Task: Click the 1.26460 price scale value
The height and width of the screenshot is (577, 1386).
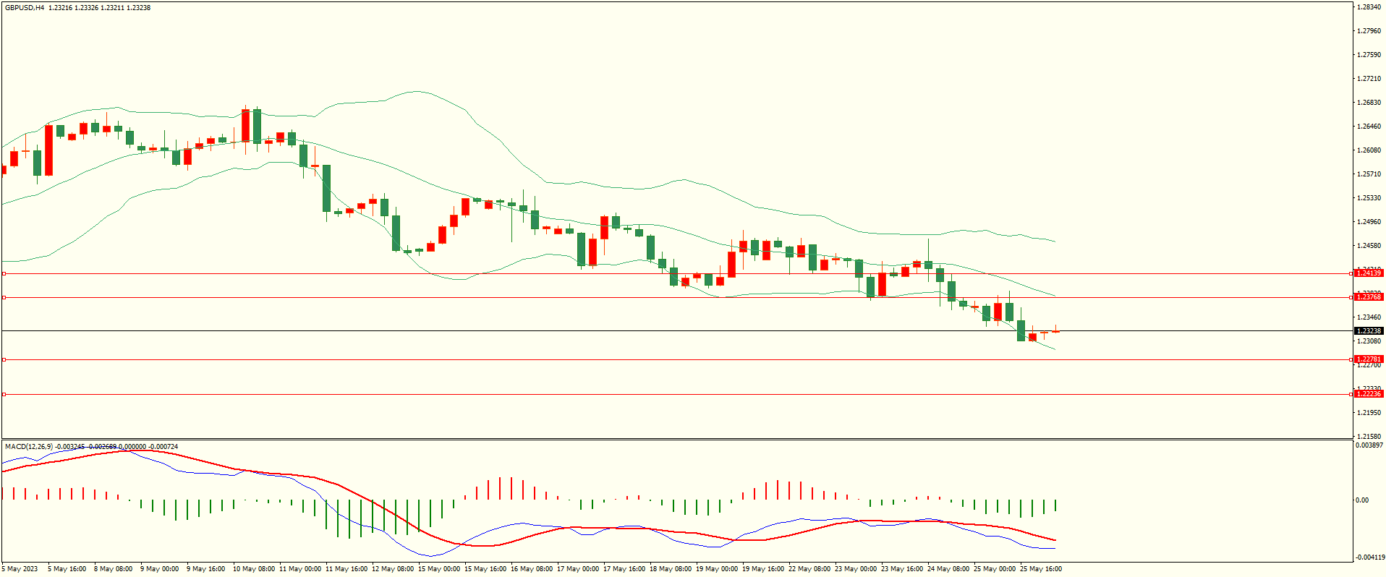Action: click(x=1369, y=127)
